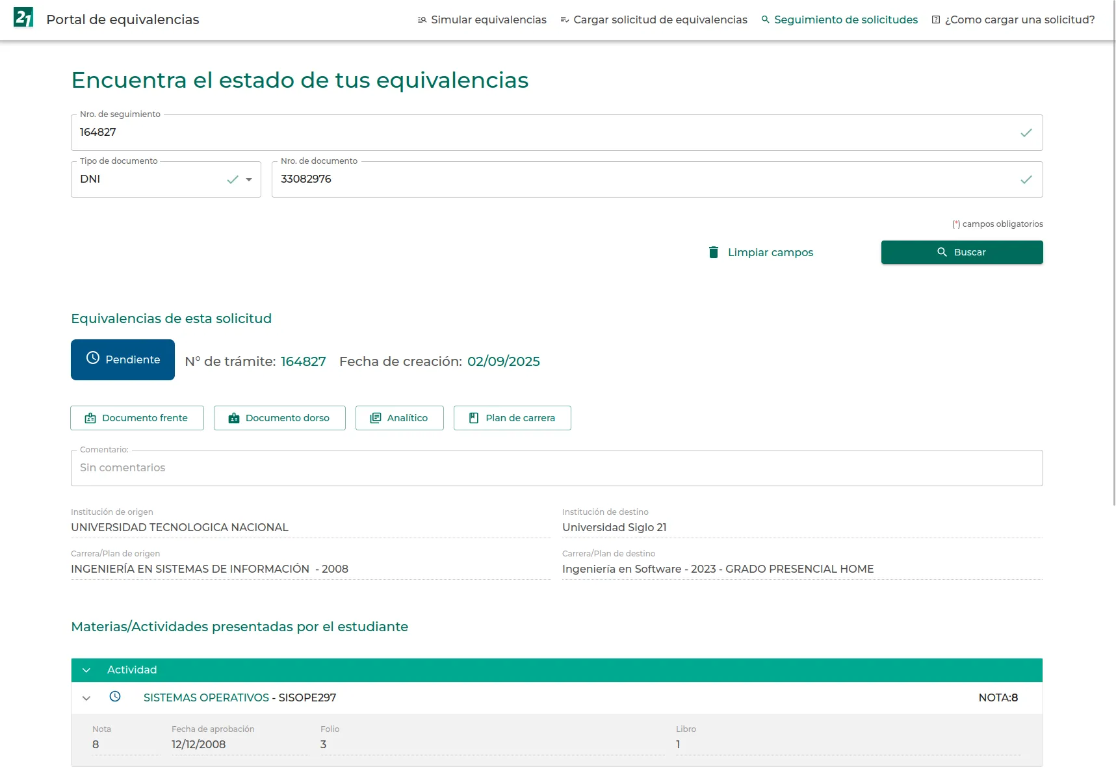Go to Seguimiento de solicitudes
Image resolution: width=1116 pixels, height=782 pixels.
coord(840,20)
